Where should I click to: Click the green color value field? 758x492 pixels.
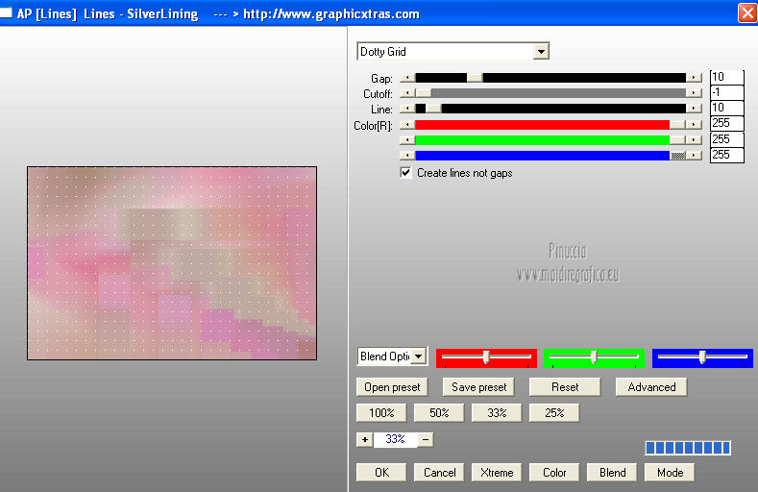[x=726, y=139]
